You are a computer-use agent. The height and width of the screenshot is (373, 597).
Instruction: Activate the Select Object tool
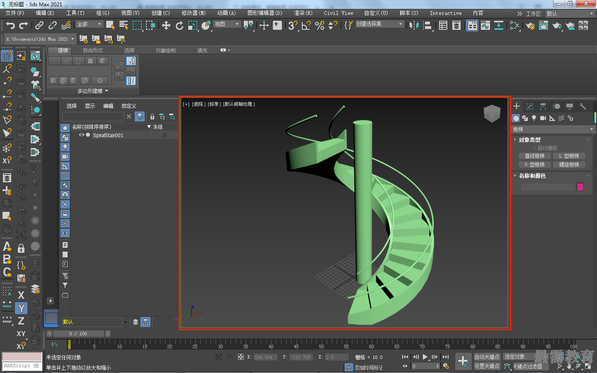tap(110, 25)
